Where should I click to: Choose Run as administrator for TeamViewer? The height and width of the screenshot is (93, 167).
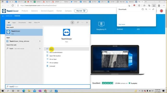pos(56,52)
